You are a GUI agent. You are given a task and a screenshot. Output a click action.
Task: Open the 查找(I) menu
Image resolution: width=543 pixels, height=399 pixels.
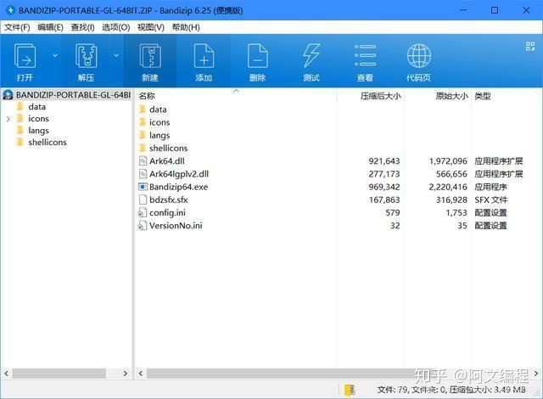(82, 27)
